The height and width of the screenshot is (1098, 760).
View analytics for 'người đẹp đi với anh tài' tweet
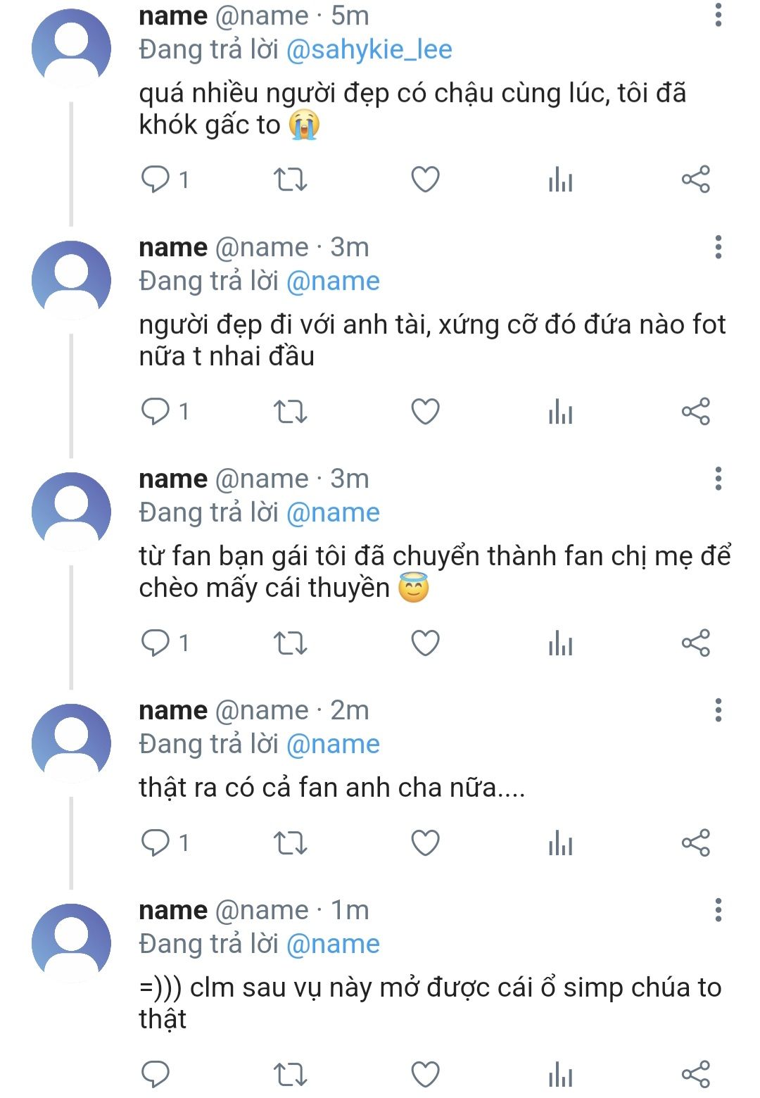pos(560,411)
